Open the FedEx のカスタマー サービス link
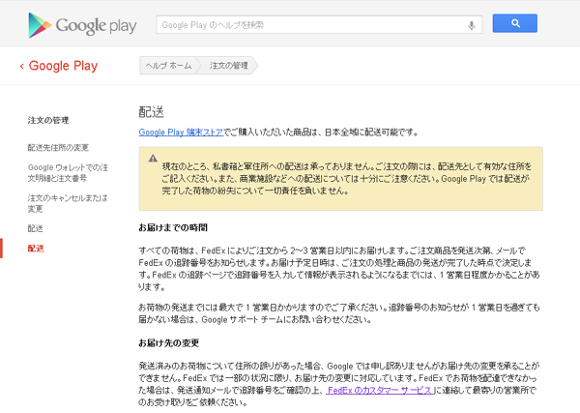 (380, 390)
